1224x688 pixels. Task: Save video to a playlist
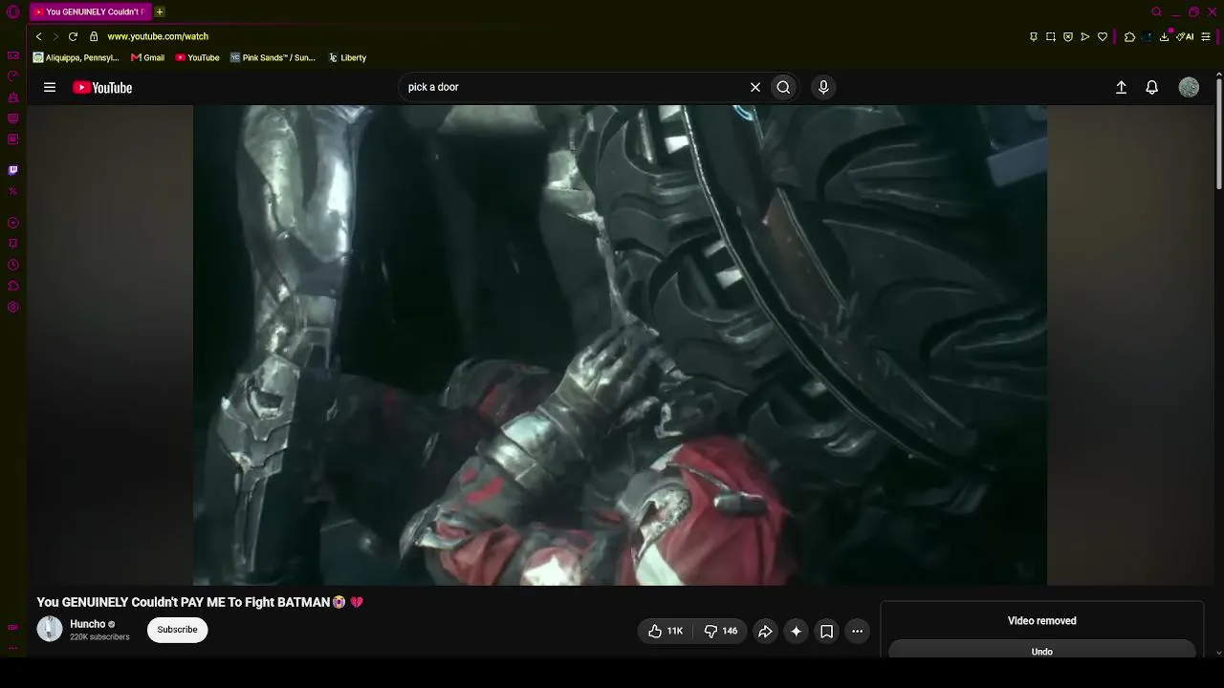click(x=826, y=631)
